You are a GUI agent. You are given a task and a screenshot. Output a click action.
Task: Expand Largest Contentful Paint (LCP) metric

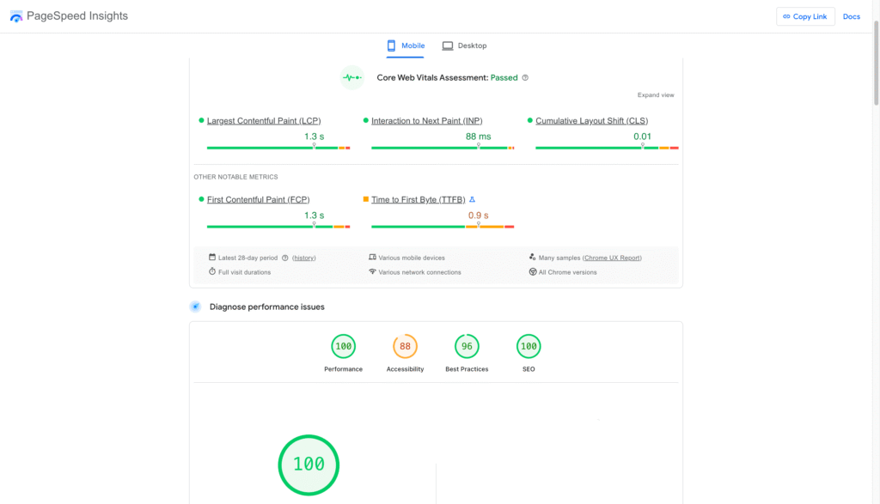tap(264, 121)
